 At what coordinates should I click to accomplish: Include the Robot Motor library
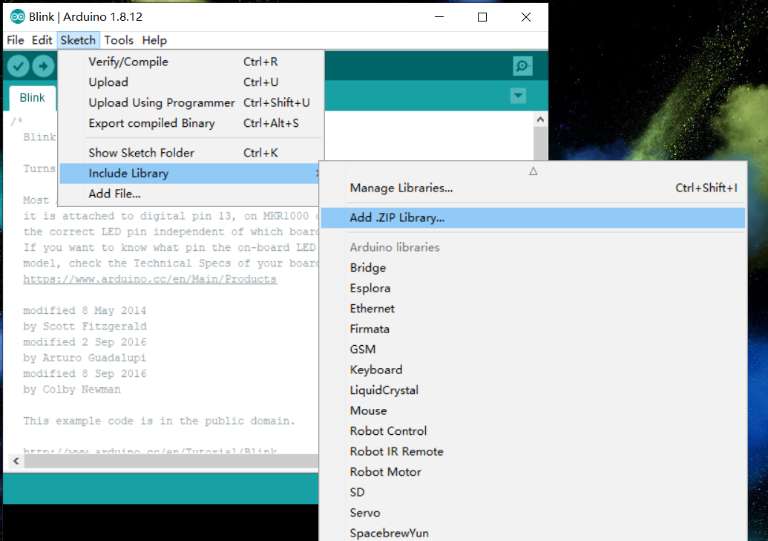(x=533, y=472)
